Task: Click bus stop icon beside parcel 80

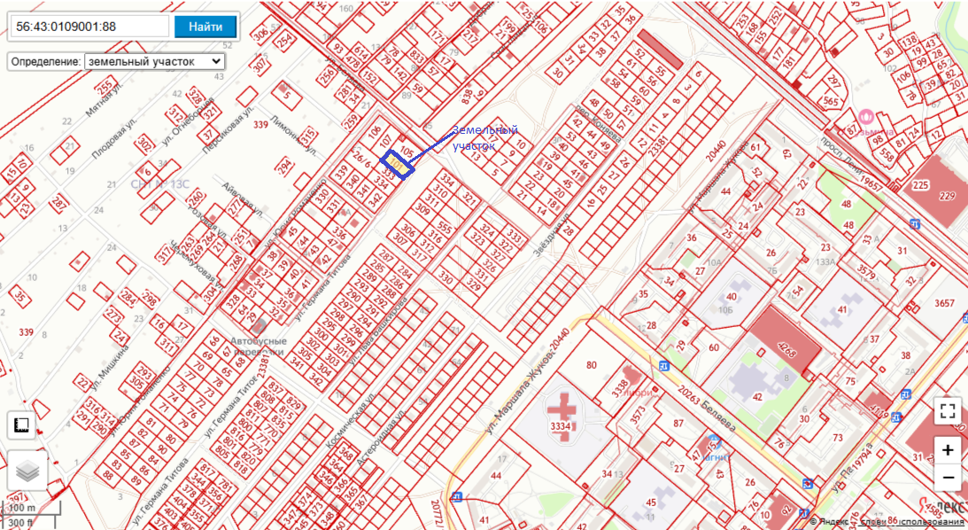Action: point(664,365)
